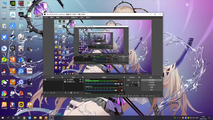Open the notification center in the system tray
The image size is (213, 120).
coord(209,118)
